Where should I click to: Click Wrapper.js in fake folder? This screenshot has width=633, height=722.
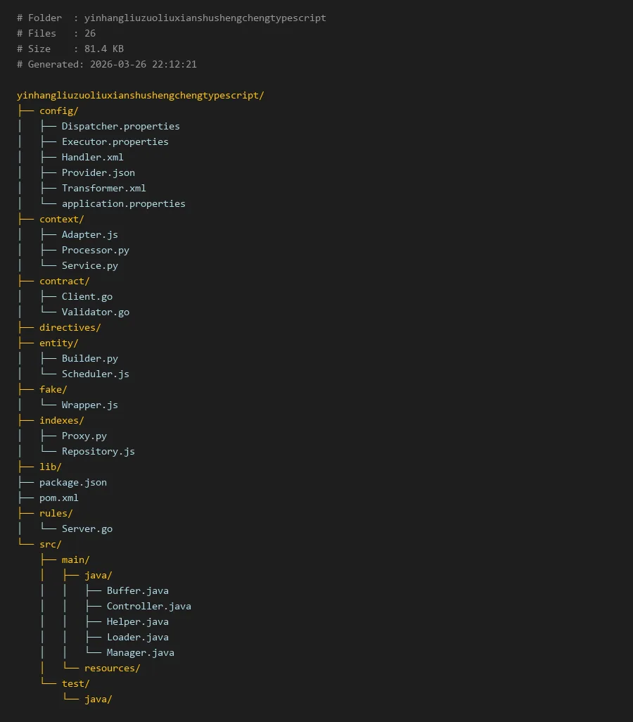tap(89, 405)
